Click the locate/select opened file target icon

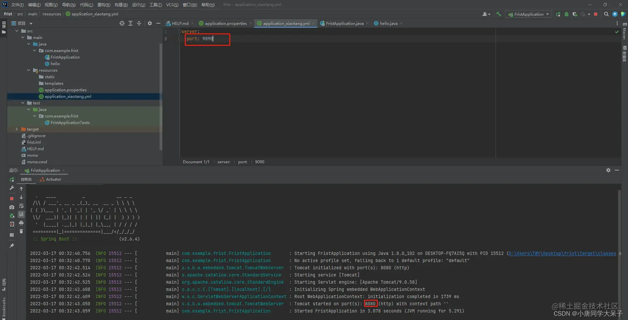point(122,23)
